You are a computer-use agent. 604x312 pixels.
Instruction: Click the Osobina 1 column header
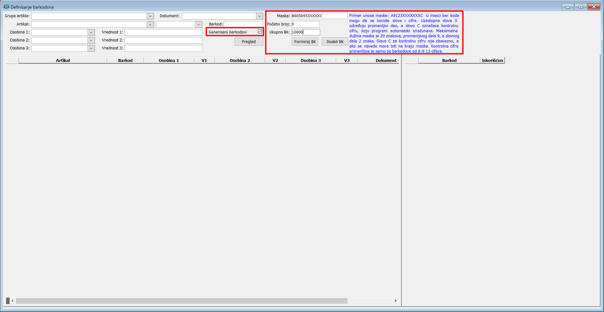pos(169,60)
